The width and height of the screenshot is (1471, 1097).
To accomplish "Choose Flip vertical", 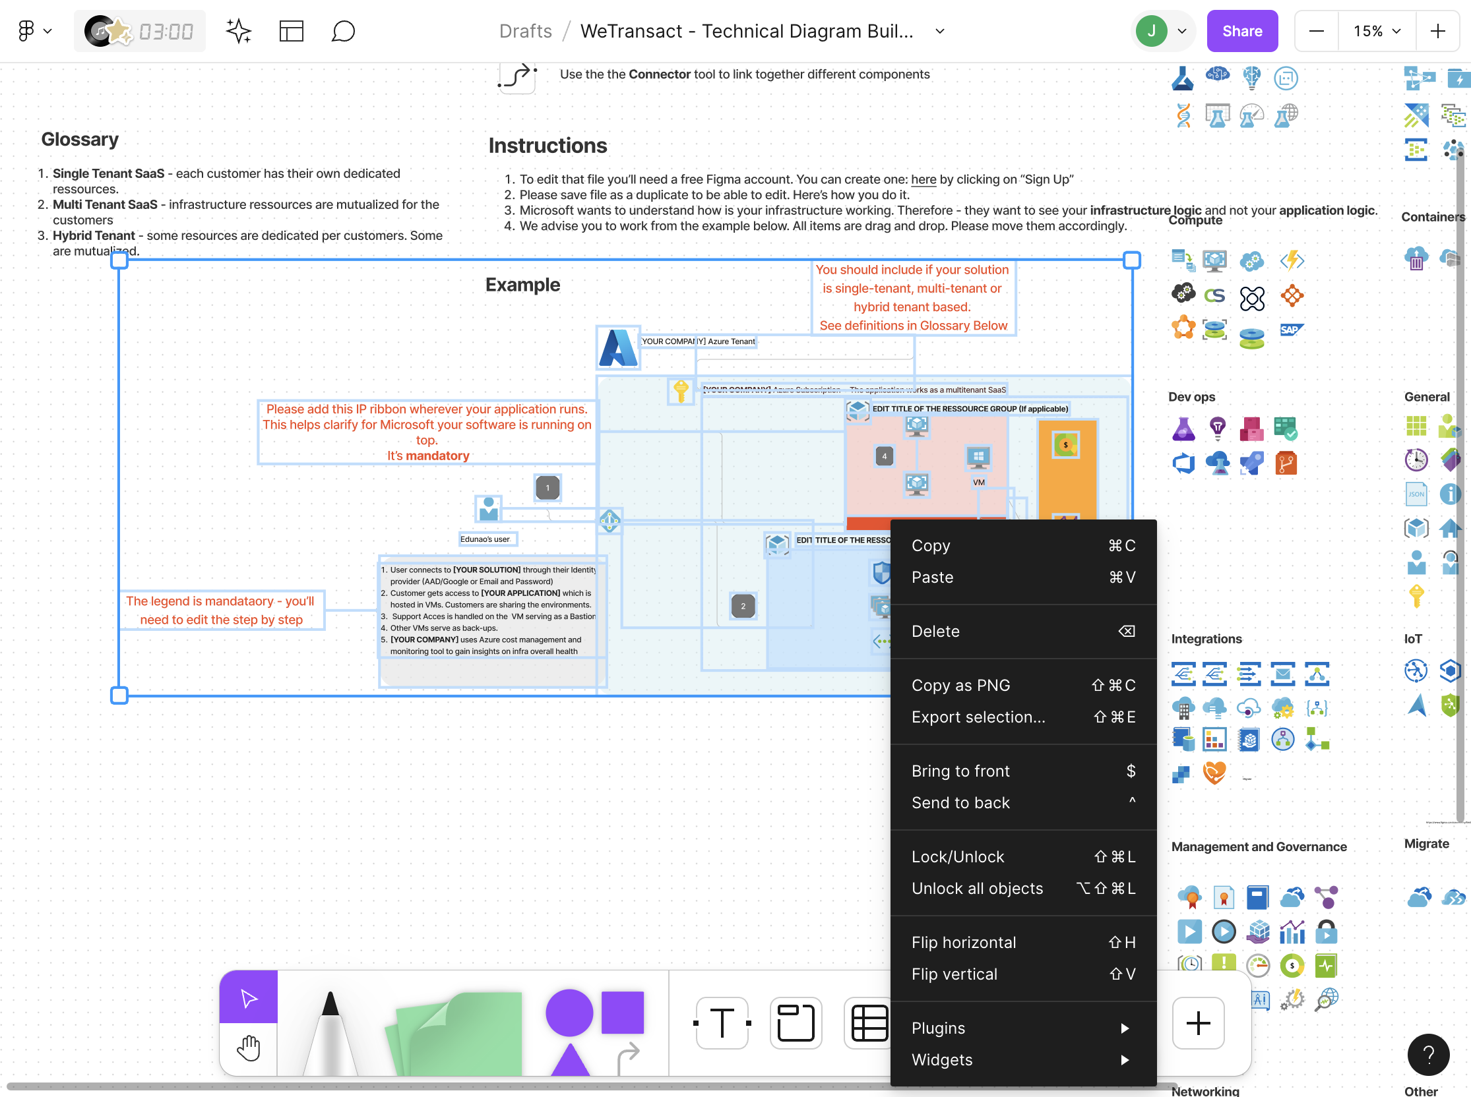I will tap(1023, 974).
